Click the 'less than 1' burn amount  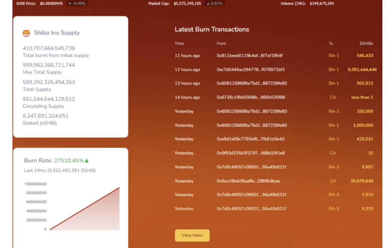coord(362,97)
